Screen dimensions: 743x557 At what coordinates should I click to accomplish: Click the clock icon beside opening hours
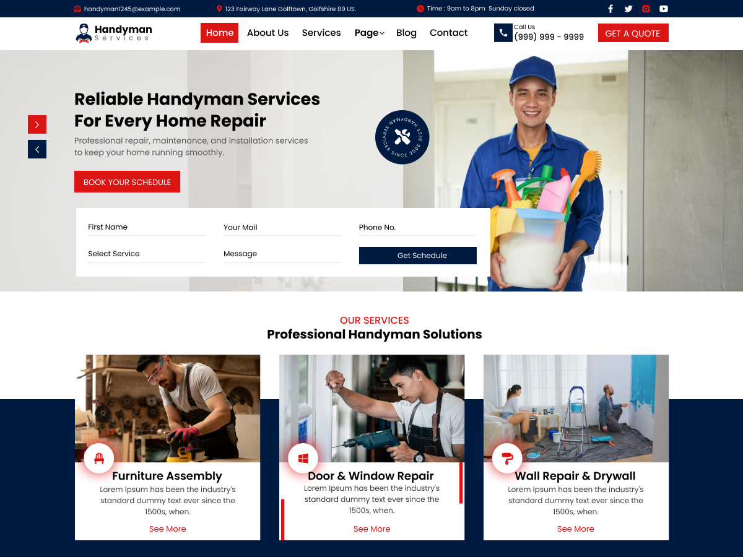[420, 9]
